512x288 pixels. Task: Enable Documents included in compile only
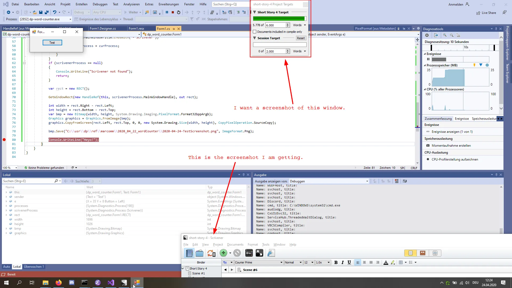click(255, 32)
